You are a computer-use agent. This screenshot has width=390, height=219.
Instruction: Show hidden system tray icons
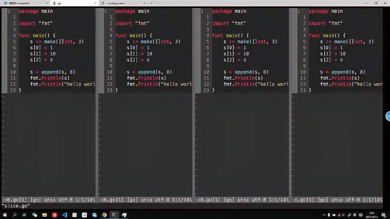tap(324, 215)
